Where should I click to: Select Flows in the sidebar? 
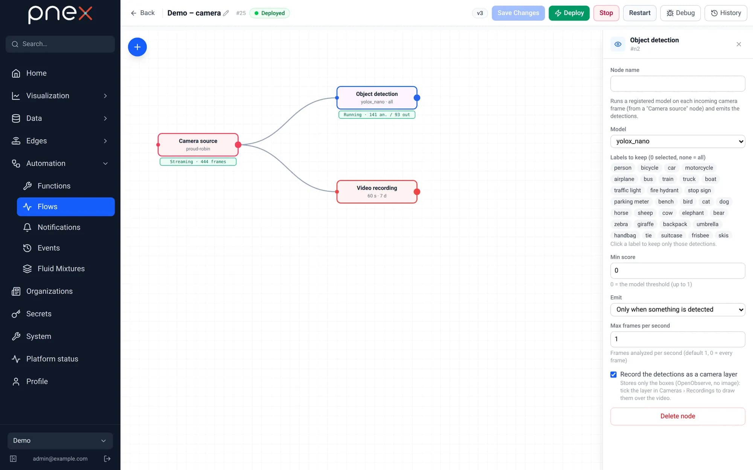click(x=66, y=207)
